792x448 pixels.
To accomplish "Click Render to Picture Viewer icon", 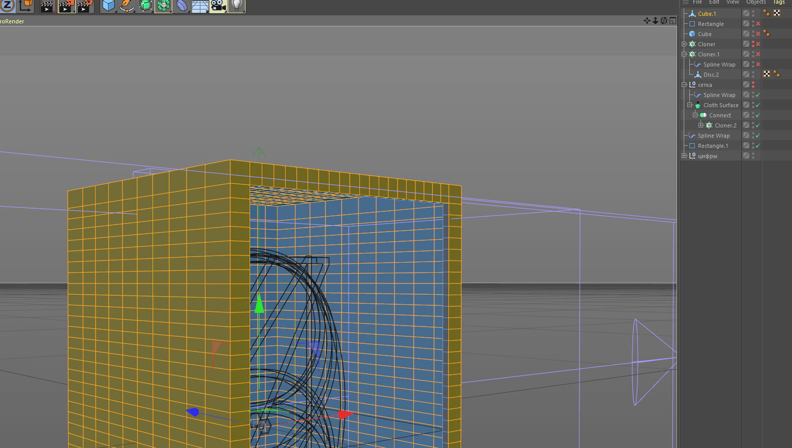I will click(x=66, y=6).
